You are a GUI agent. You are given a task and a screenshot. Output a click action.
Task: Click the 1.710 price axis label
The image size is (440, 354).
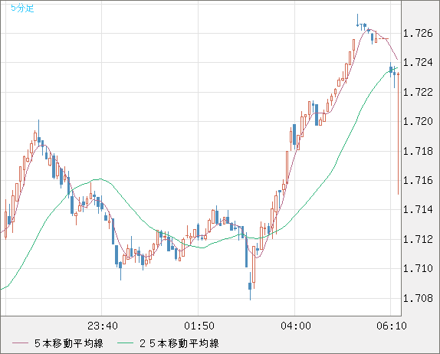click(418, 268)
